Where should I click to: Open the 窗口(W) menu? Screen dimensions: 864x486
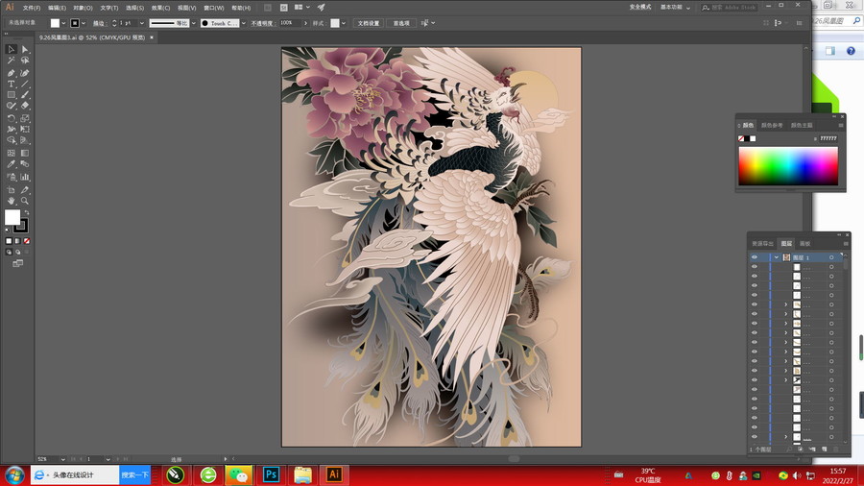pos(214,8)
